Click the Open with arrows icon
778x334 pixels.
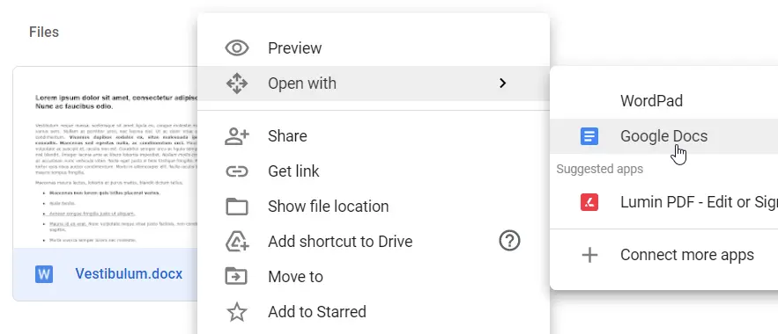pos(237,83)
